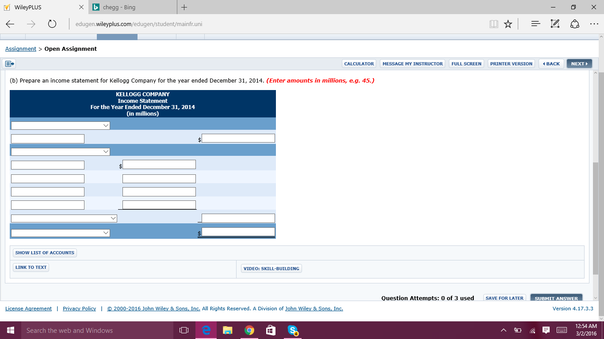Click the first expense amount field with dollar sign

[x=159, y=165]
